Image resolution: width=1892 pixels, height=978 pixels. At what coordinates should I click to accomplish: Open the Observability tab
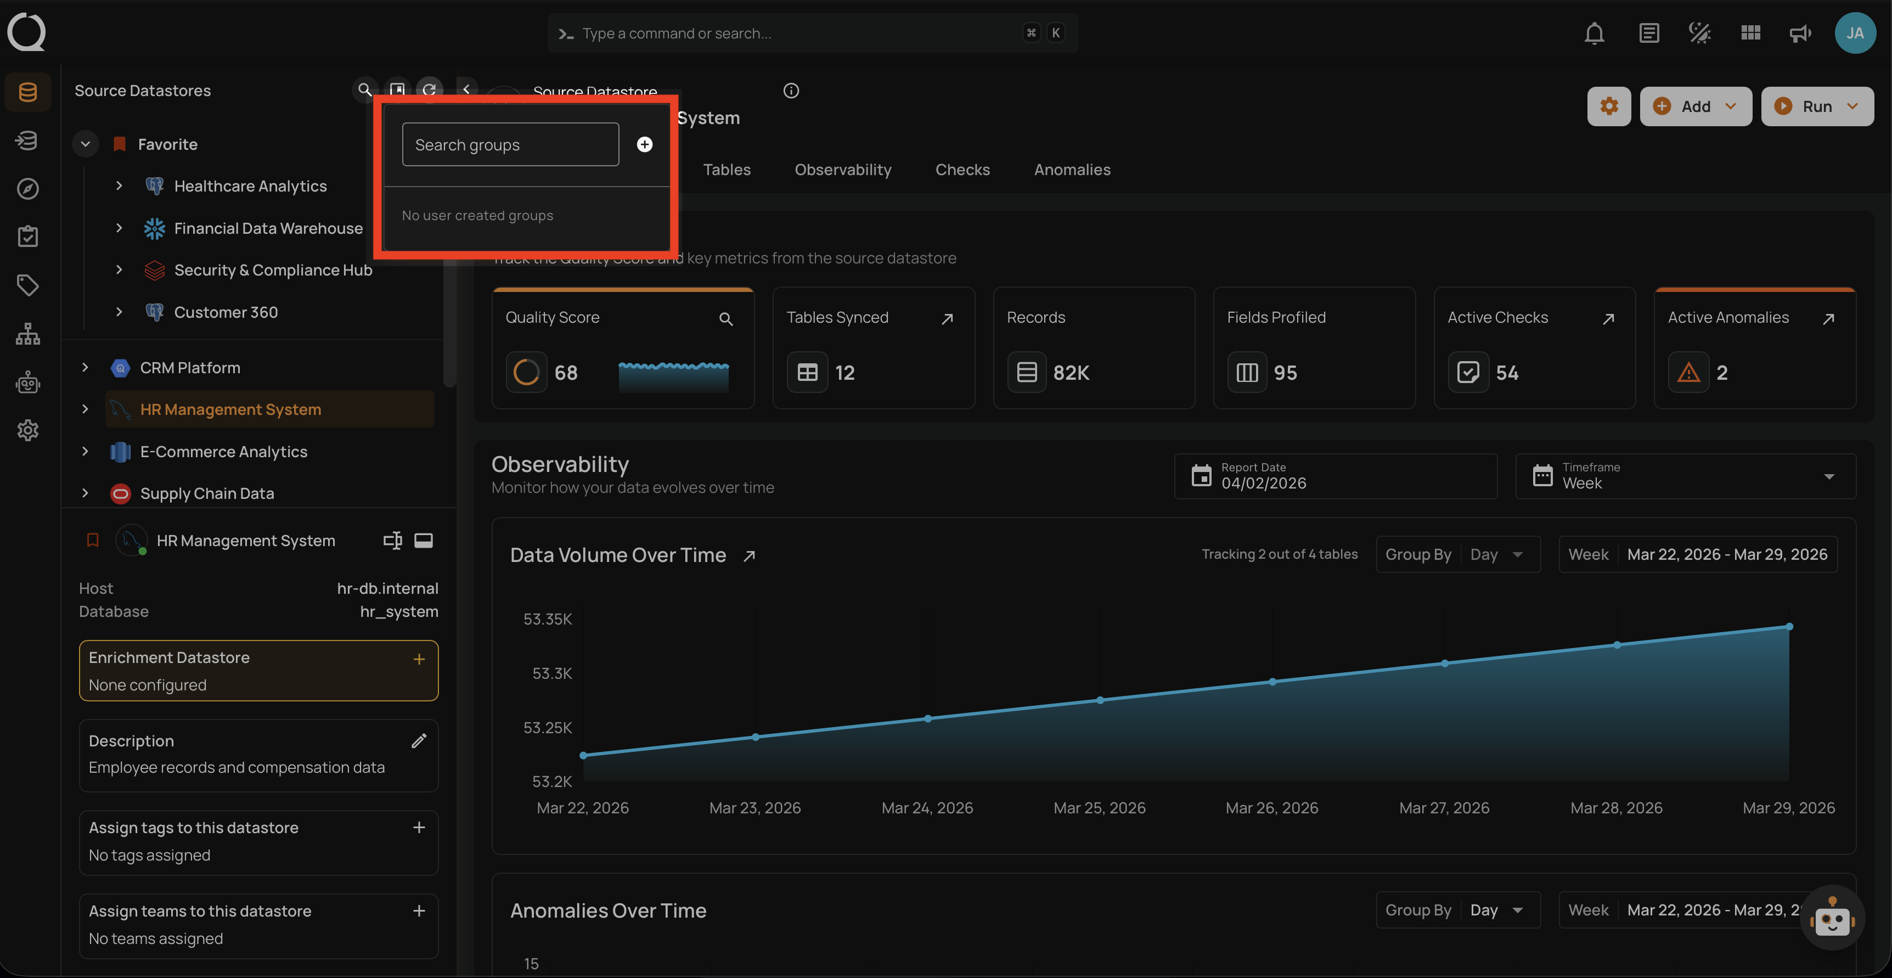pos(842,169)
